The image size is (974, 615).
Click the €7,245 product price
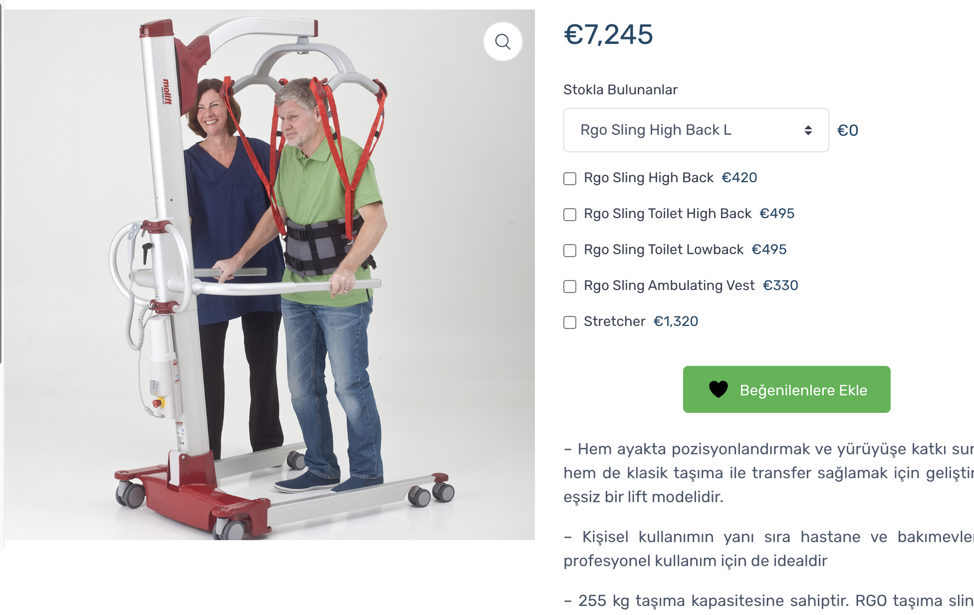tap(608, 34)
